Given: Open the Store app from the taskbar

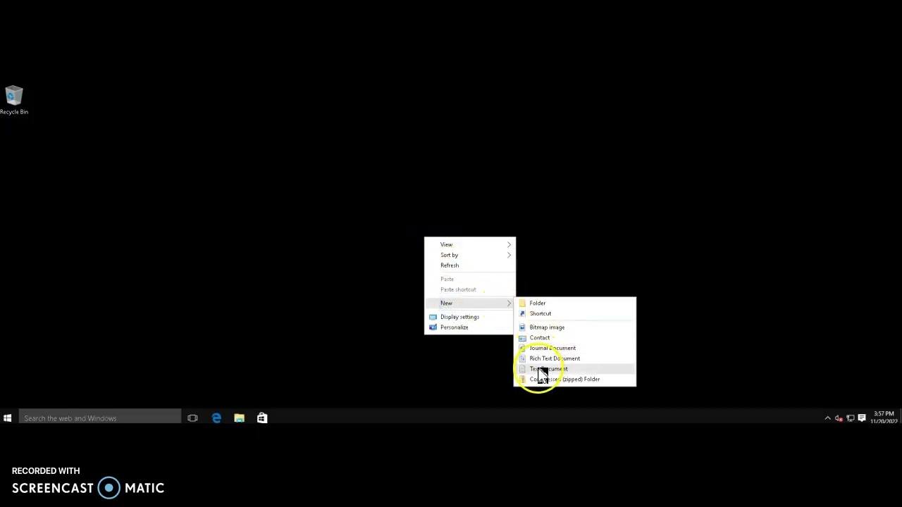Looking at the screenshot, I should click(262, 418).
